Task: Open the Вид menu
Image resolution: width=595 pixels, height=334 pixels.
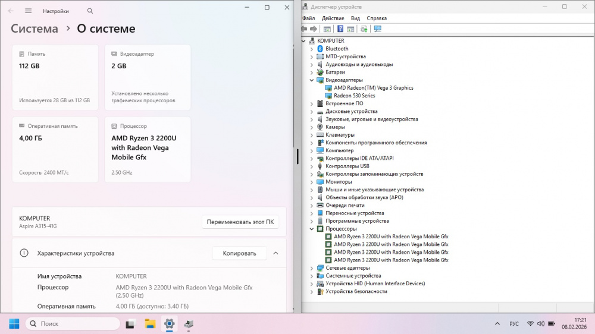Action: tap(355, 18)
